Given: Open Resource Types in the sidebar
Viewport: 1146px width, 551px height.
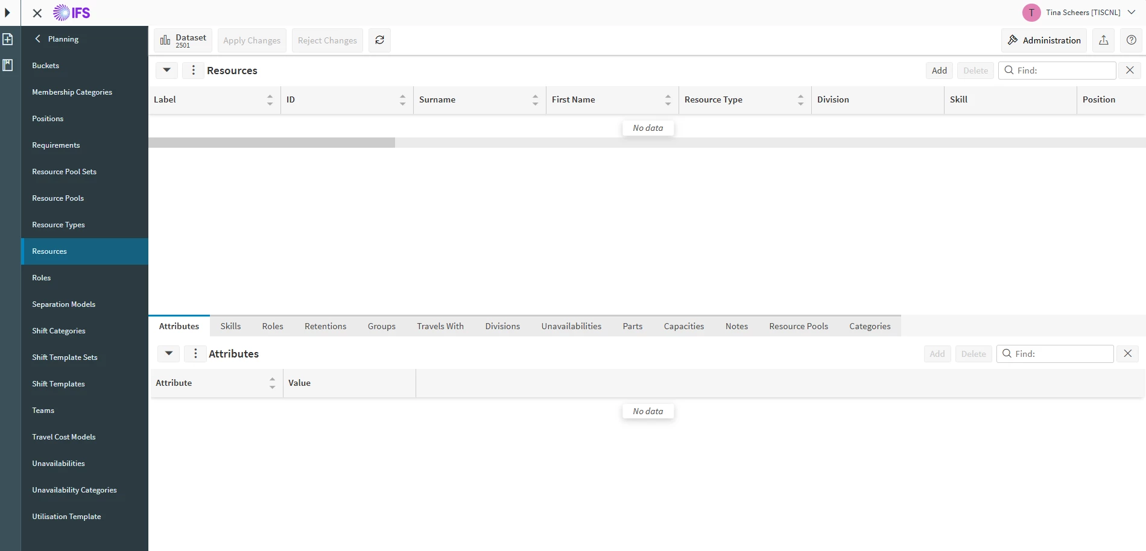Looking at the screenshot, I should [x=84, y=225].
